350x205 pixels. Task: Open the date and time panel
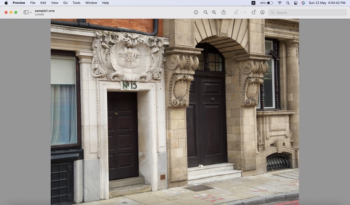coord(327,3)
